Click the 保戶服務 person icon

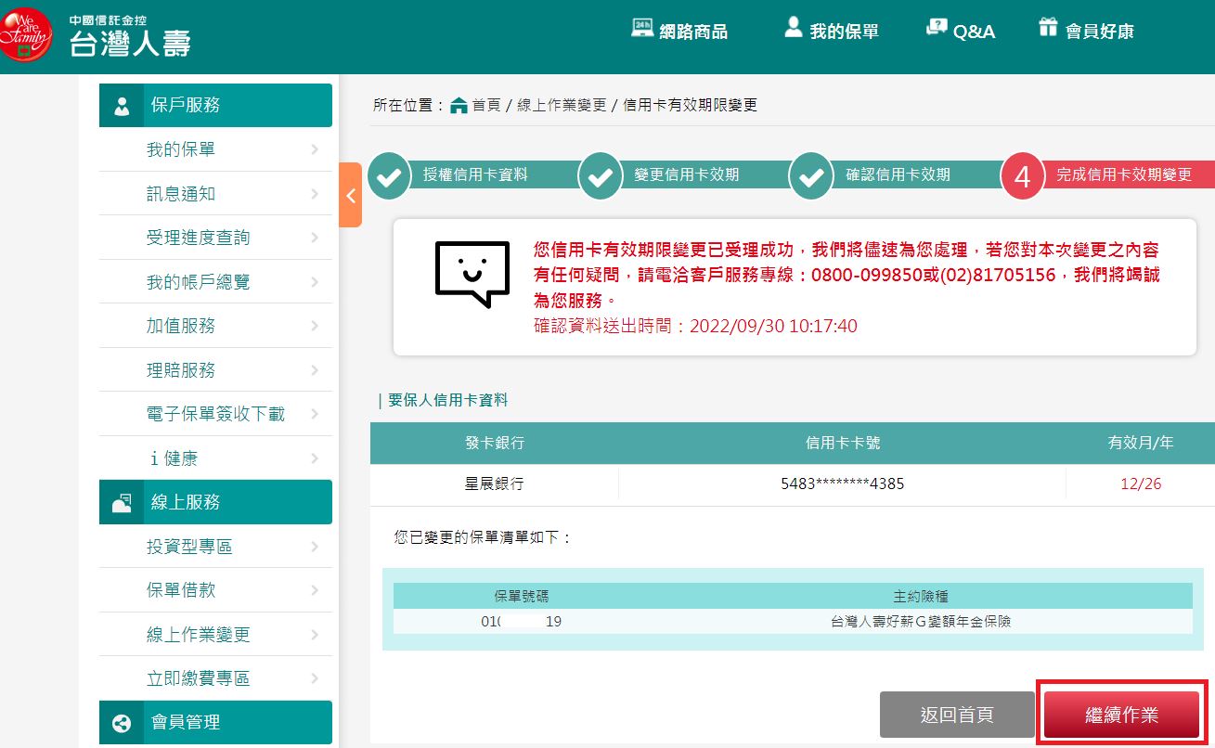[x=122, y=106]
